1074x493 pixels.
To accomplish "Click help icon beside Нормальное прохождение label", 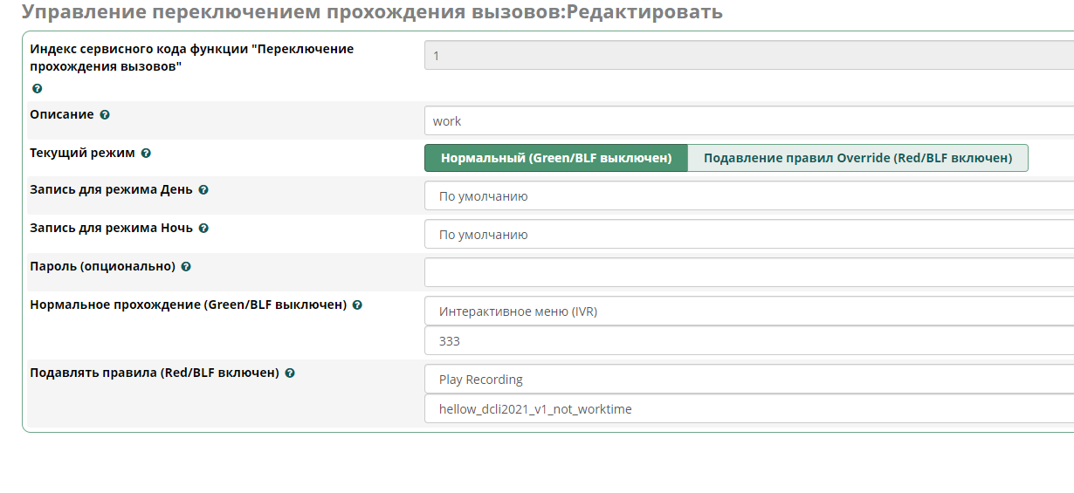I will 357,305.
